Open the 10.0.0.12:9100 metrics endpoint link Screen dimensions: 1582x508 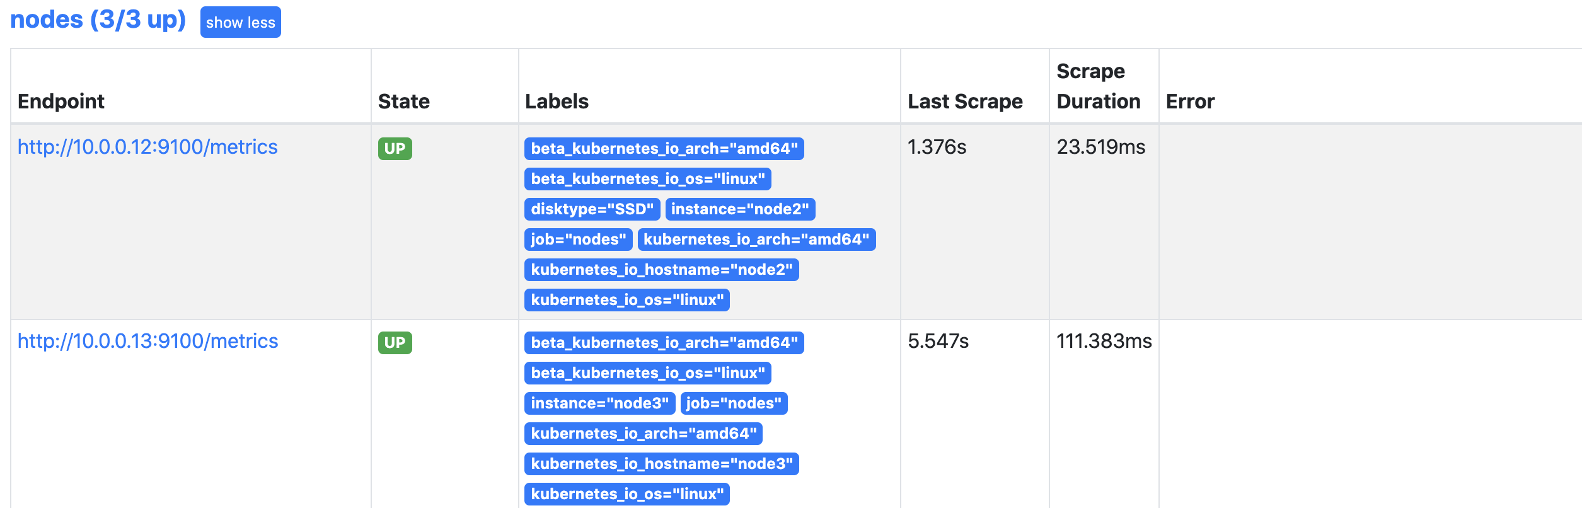pos(147,147)
